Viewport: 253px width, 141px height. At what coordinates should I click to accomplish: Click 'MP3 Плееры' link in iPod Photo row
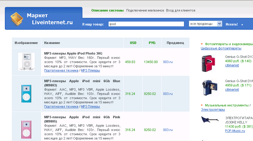click(x=90, y=70)
